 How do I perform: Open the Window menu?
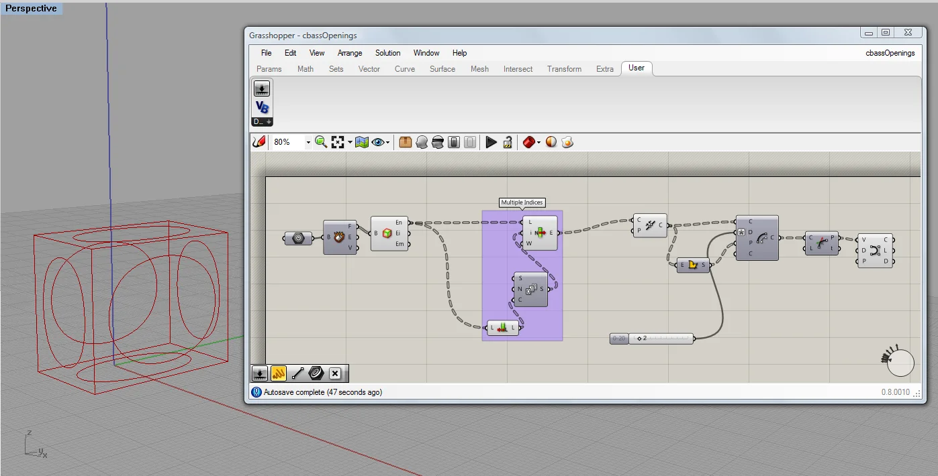tap(426, 53)
